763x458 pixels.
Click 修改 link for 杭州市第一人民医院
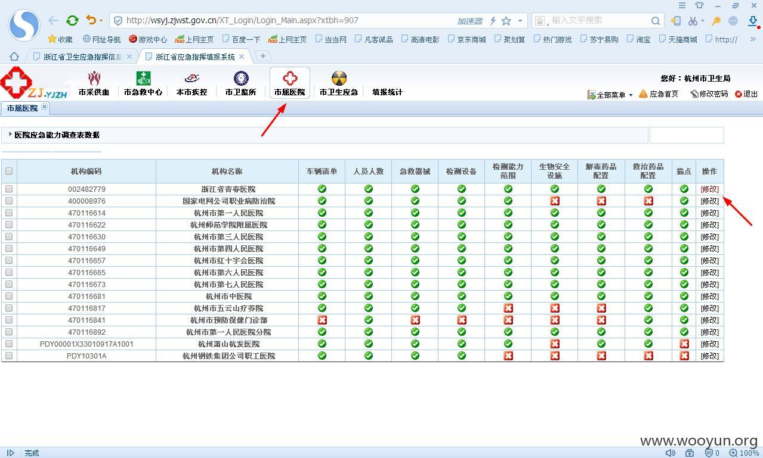pos(710,213)
